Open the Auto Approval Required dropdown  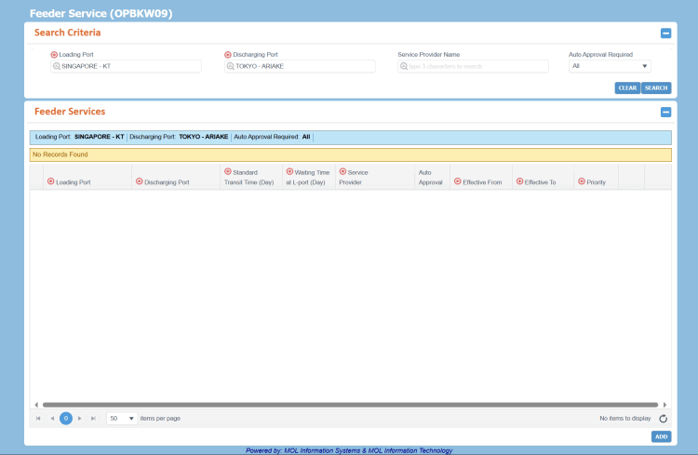(x=610, y=66)
